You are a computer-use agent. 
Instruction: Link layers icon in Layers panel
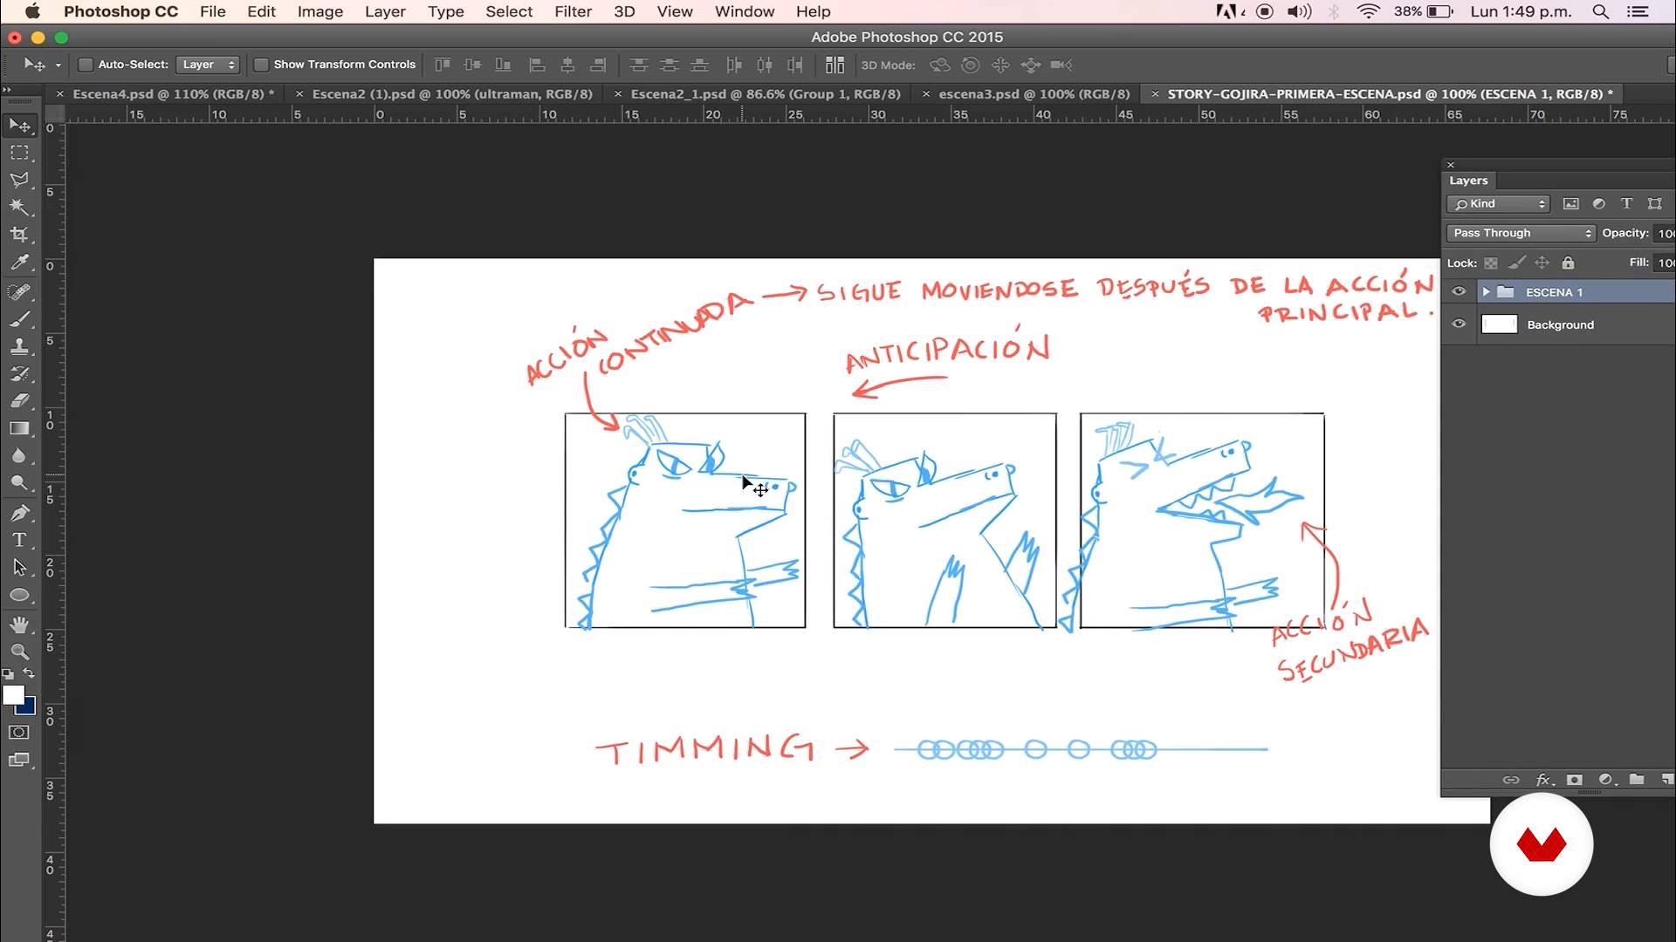pos(1511,780)
